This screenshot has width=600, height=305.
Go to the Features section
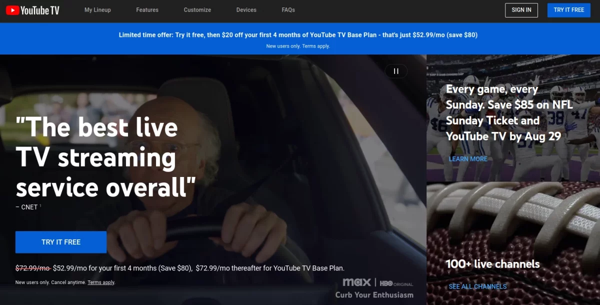pyautogui.click(x=147, y=10)
